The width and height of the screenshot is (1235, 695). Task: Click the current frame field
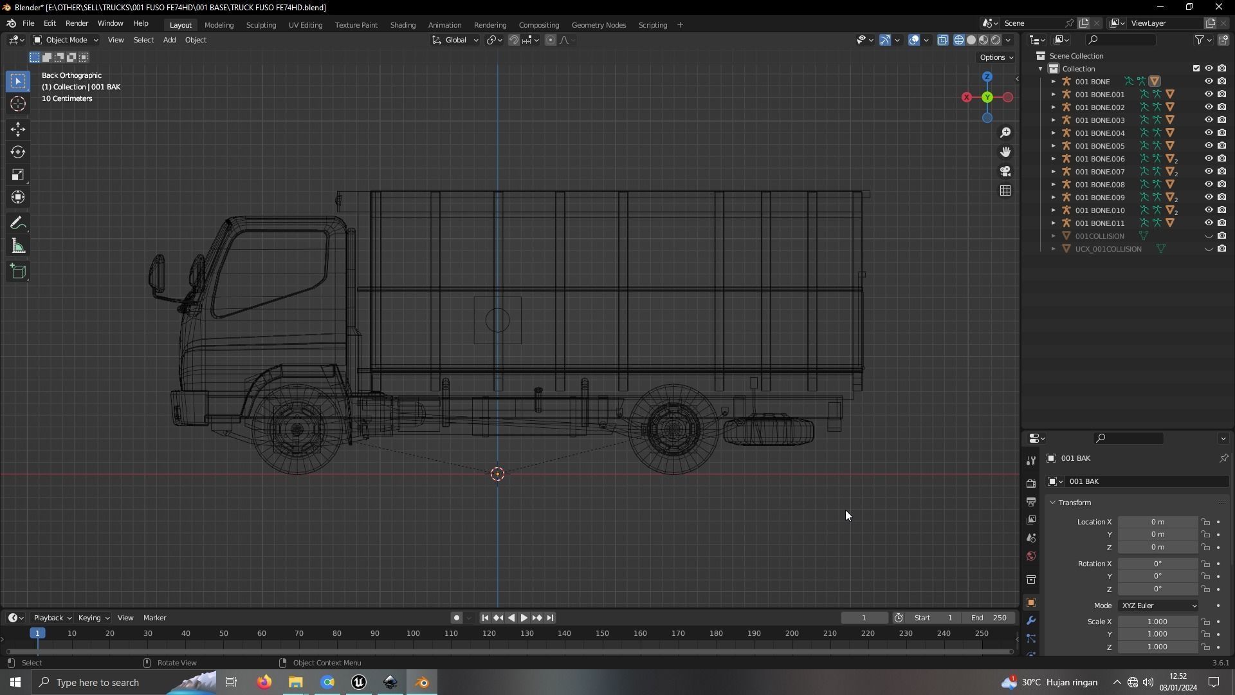coord(864,618)
